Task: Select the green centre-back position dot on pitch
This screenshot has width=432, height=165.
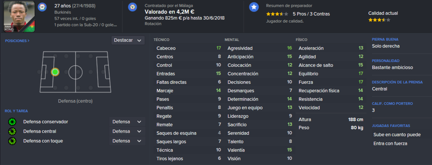Action: point(55,72)
